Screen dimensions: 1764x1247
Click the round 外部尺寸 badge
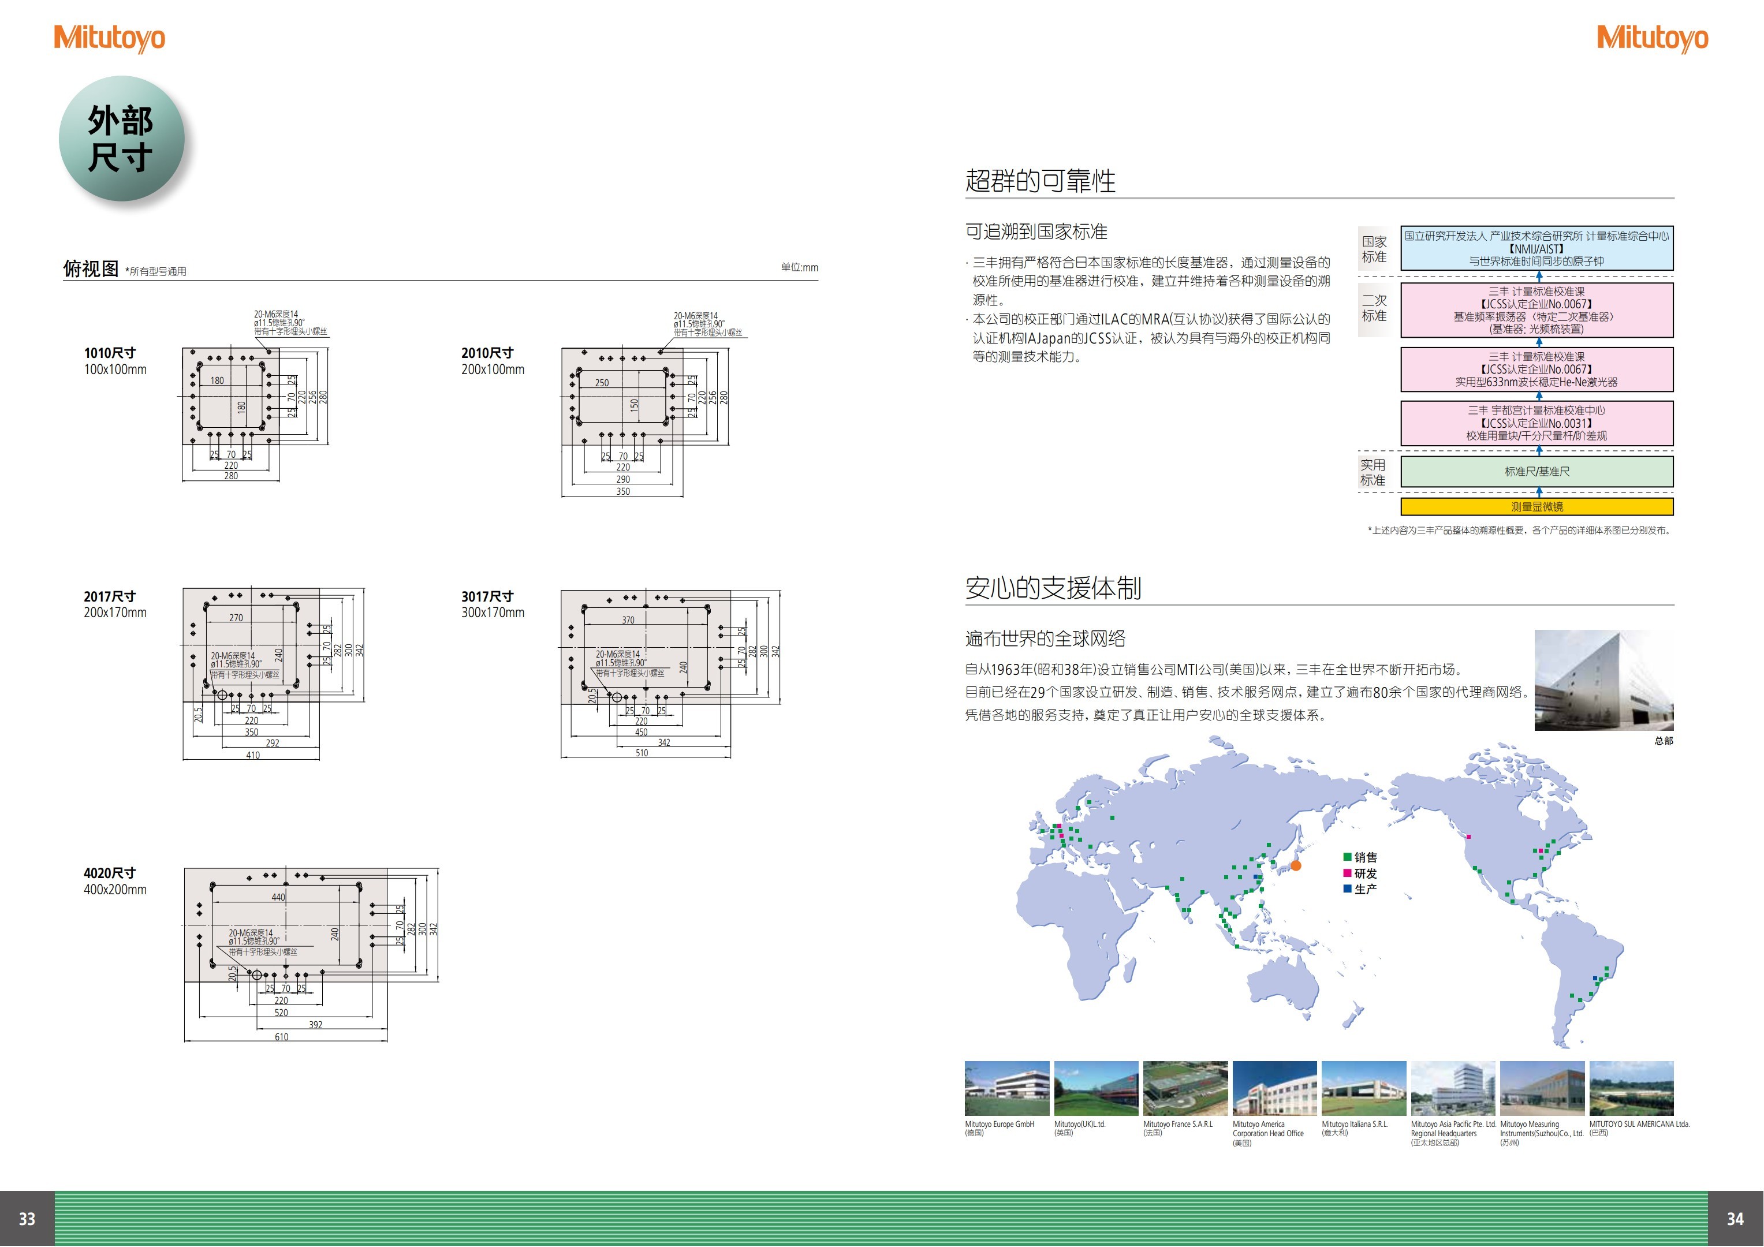121,139
